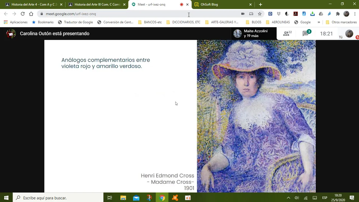
Task: Open the chat panel with 3 unread messages
Action: click(x=306, y=33)
